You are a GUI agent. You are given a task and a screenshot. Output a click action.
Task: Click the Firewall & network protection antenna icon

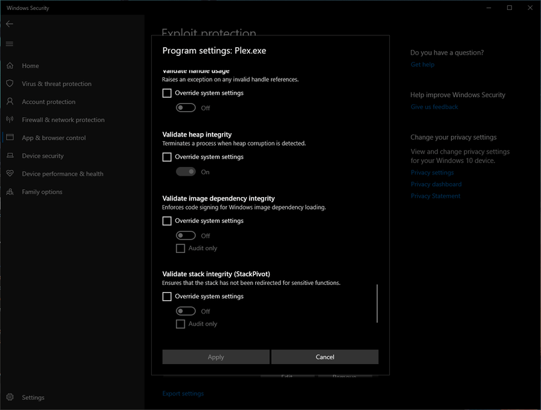click(10, 120)
